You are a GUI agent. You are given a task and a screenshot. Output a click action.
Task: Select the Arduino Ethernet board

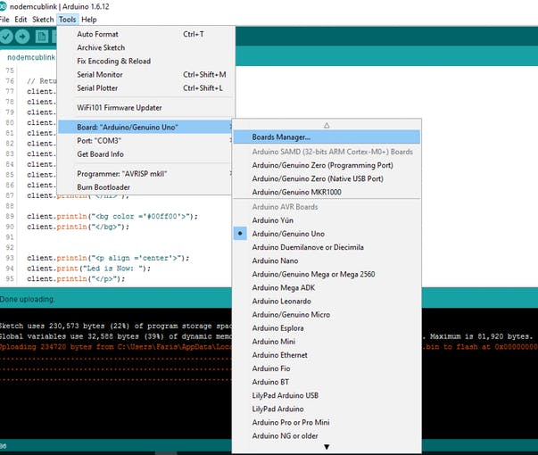coord(327,355)
